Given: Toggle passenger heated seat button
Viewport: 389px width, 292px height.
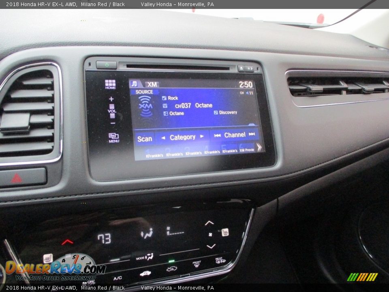Looking at the screenshot, I should pyautogui.click(x=225, y=232).
